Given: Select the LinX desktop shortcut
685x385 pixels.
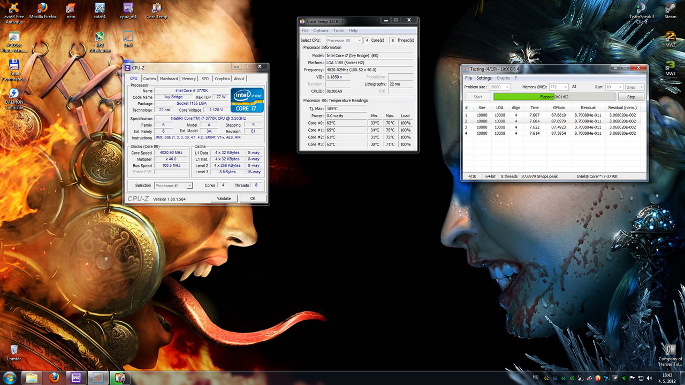Looking at the screenshot, I should click(128, 38).
